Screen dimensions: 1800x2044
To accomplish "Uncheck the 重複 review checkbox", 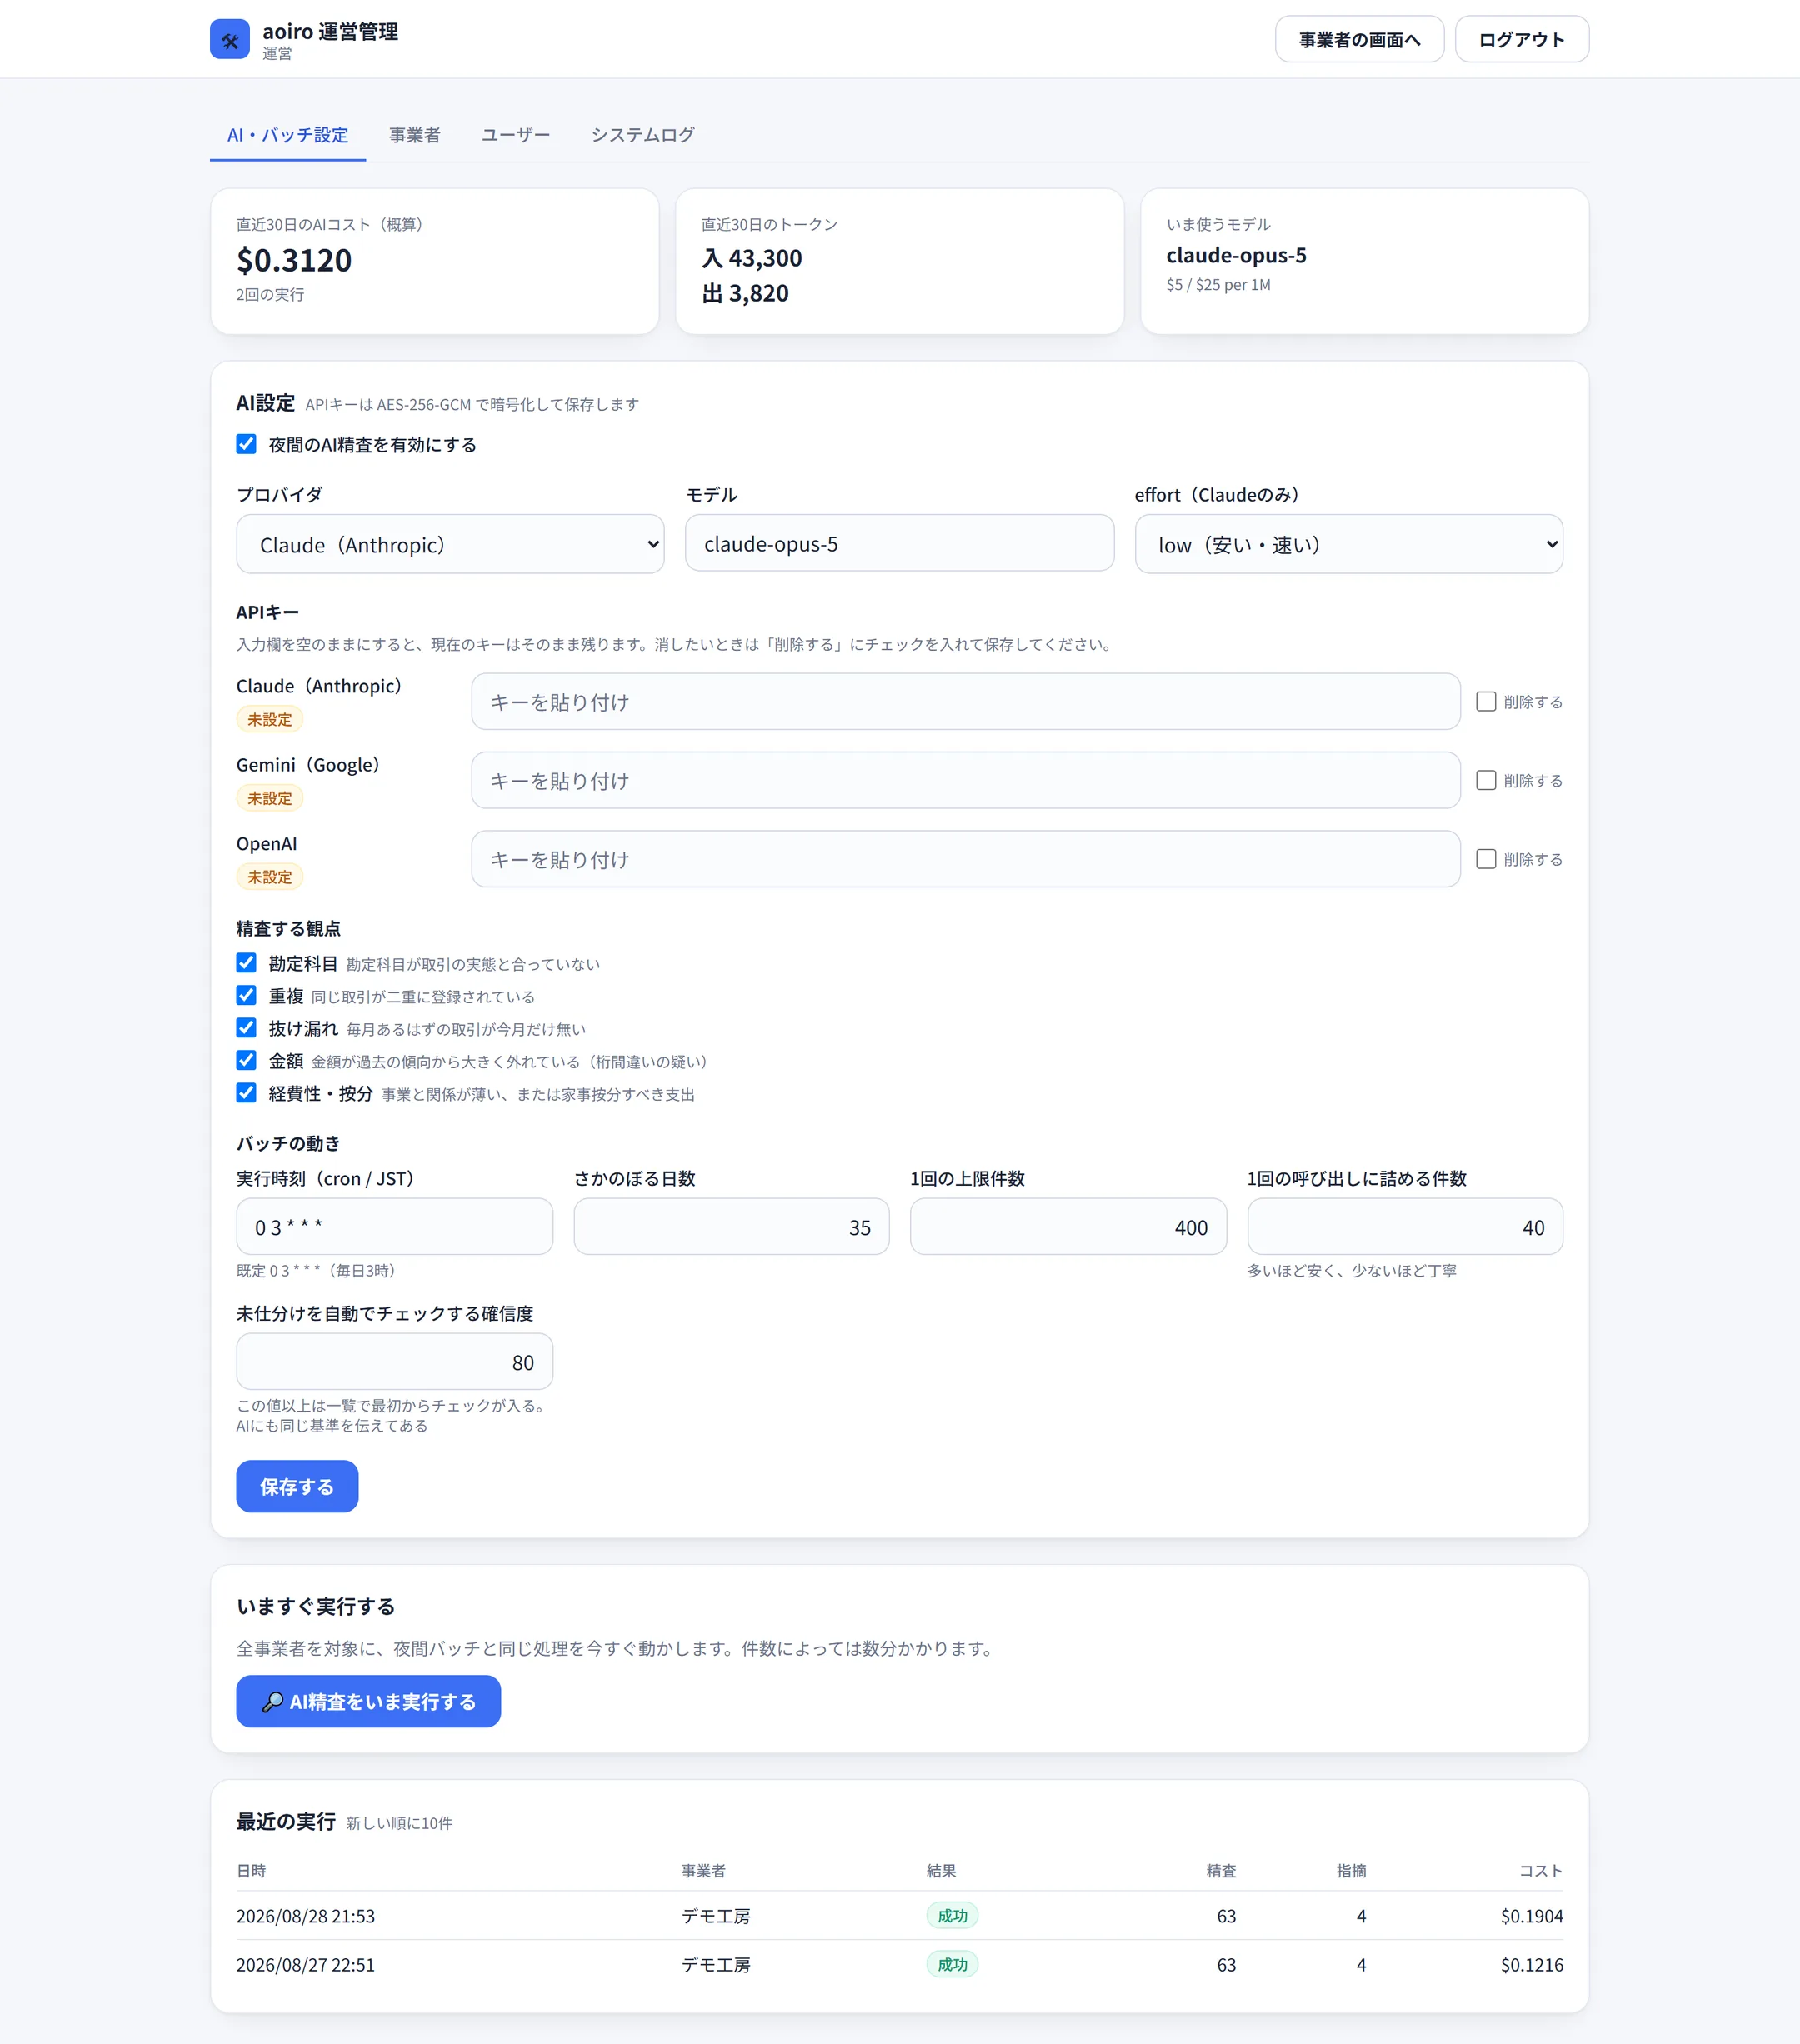I will (246, 995).
